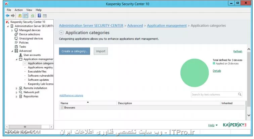Screen dimensions: 254x139
Task: Select Kaspersky Lab licenses in tree
Action: pos(41,84)
